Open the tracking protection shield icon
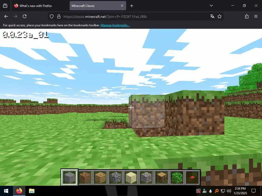Screen dimensions: 262x196 tap(52, 16)
